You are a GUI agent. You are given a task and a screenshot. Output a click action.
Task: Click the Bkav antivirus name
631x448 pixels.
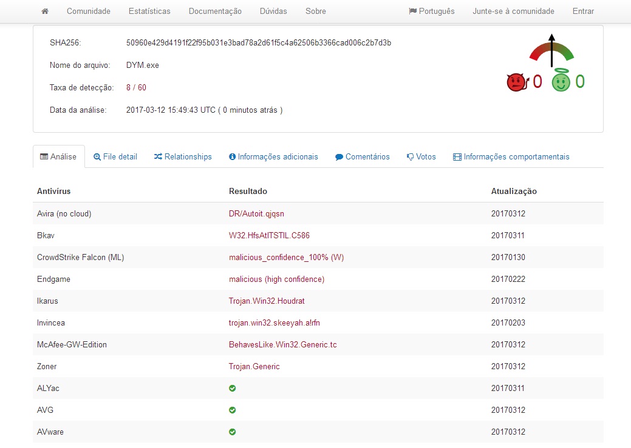pyautogui.click(x=46, y=235)
